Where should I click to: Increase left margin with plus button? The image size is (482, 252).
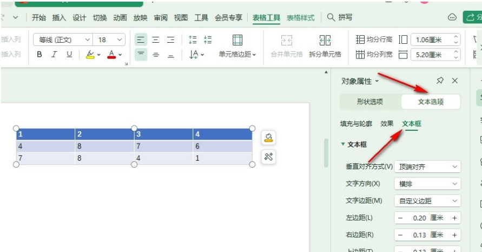click(x=454, y=218)
